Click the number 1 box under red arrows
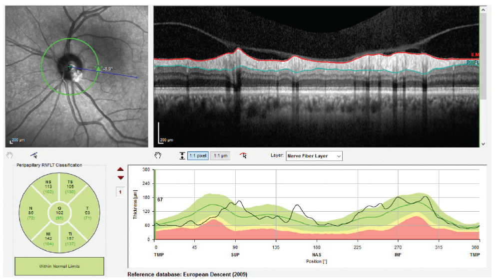Image resolution: width=496 pixels, height=280 pixels. tap(120, 192)
